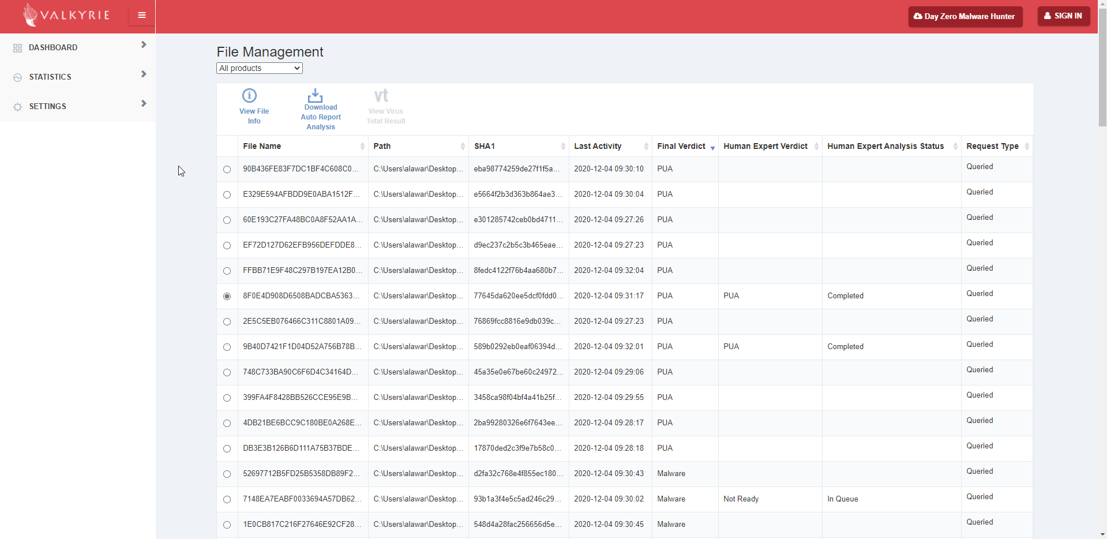The width and height of the screenshot is (1107, 539).
Task: Click the Settings gear icon in the sidebar
Action: 17,107
